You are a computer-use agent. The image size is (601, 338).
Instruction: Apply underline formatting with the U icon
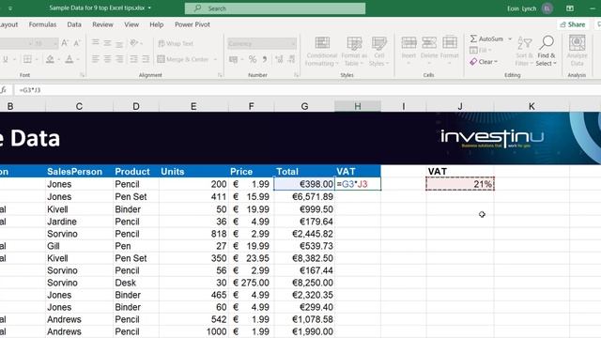(6, 59)
